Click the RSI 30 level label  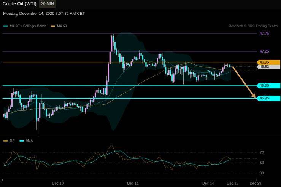click(262, 173)
